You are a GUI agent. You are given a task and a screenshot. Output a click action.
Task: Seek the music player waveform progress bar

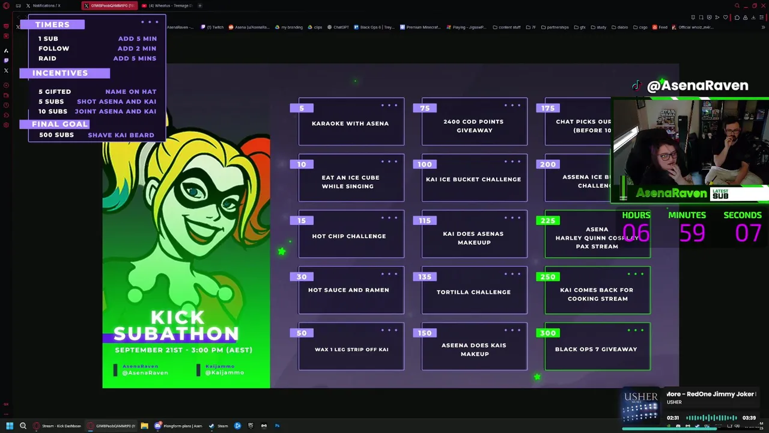[711, 418]
